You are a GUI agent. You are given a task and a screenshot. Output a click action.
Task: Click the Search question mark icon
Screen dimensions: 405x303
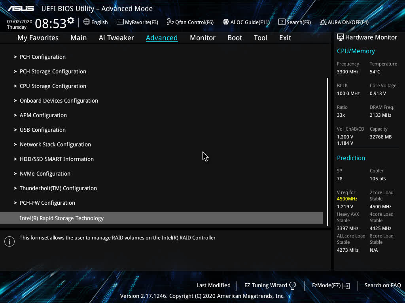point(282,22)
